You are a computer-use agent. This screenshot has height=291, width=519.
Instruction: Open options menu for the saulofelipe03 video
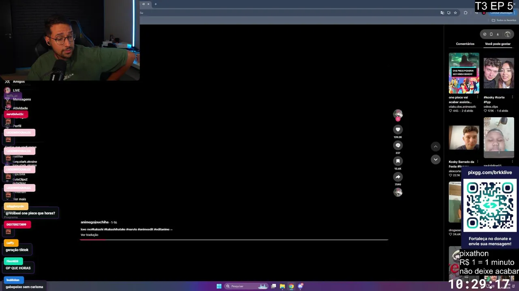click(x=512, y=162)
